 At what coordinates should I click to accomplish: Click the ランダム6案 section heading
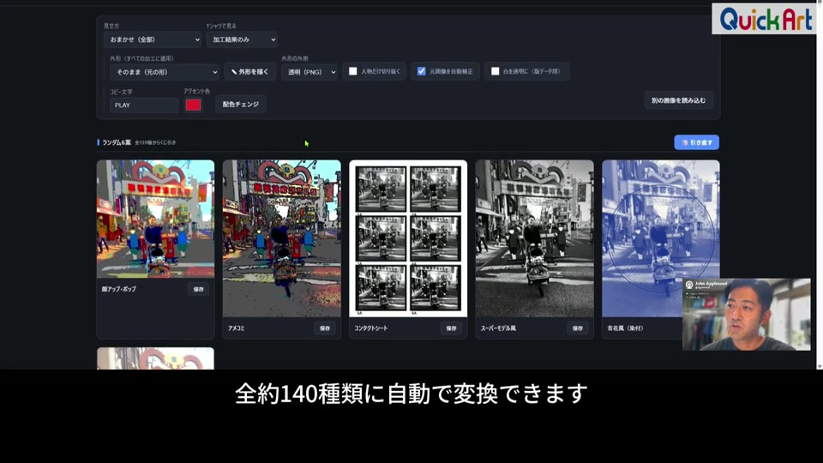coord(117,142)
